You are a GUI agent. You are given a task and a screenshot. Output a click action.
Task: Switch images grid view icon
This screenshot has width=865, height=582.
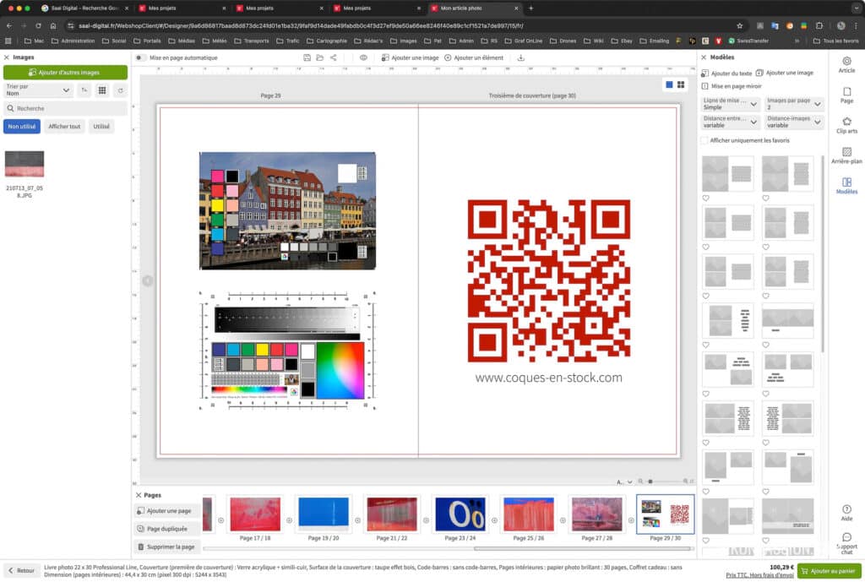point(102,90)
